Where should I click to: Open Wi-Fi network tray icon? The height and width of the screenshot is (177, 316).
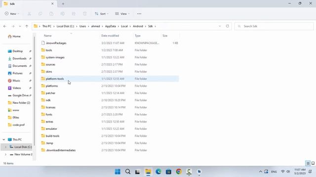click(x=283, y=172)
